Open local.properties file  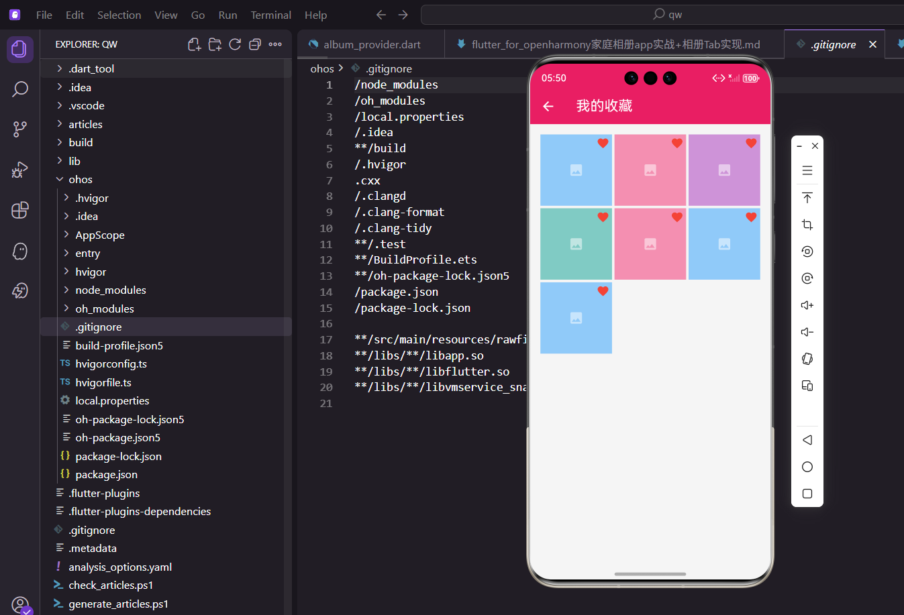[x=166, y=400]
